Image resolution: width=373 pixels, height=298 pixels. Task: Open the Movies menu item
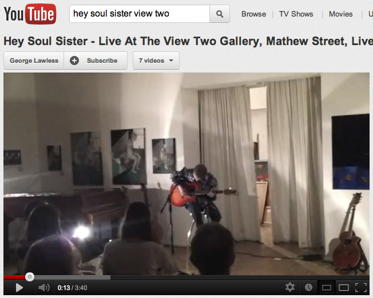coord(340,14)
